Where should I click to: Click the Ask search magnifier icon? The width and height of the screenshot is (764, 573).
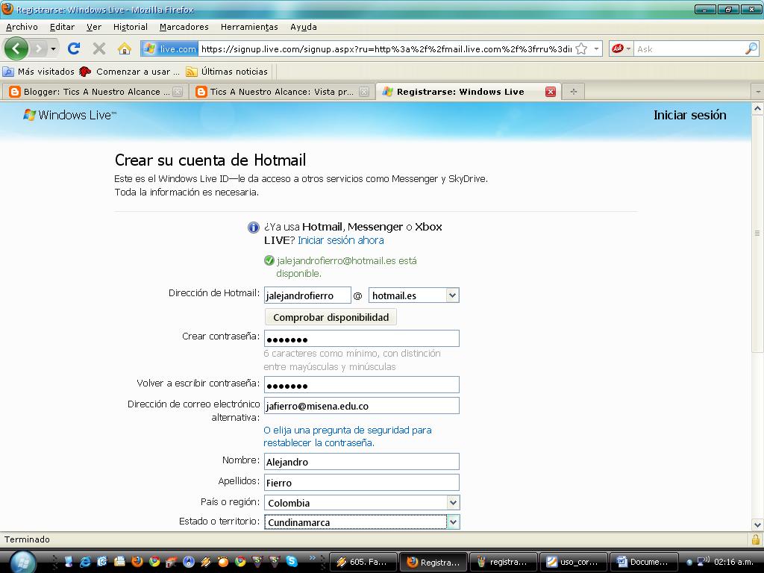click(750, 48)
